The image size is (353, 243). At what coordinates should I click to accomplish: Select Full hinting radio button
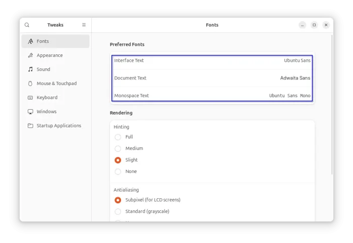pos(117,137)
